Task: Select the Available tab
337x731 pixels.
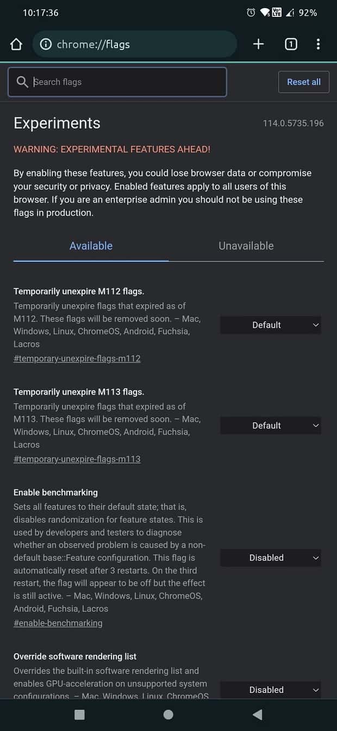Action: (91, 246)
